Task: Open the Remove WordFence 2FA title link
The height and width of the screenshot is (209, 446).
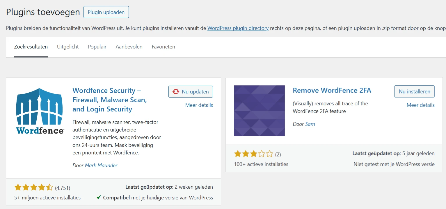Action: (332, 90)
